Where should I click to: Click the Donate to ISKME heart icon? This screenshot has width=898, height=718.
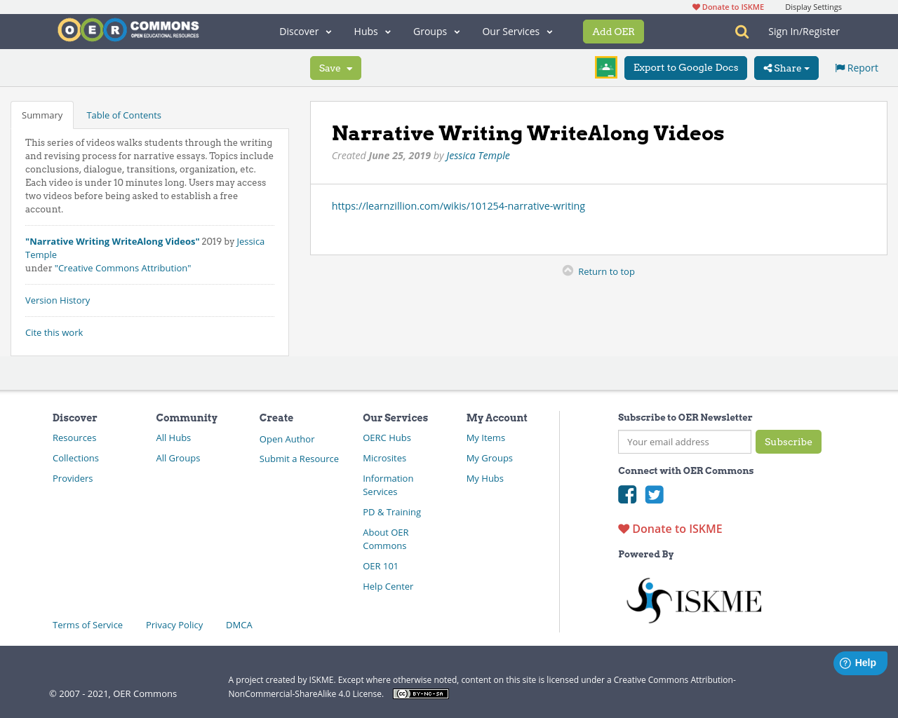623,528
